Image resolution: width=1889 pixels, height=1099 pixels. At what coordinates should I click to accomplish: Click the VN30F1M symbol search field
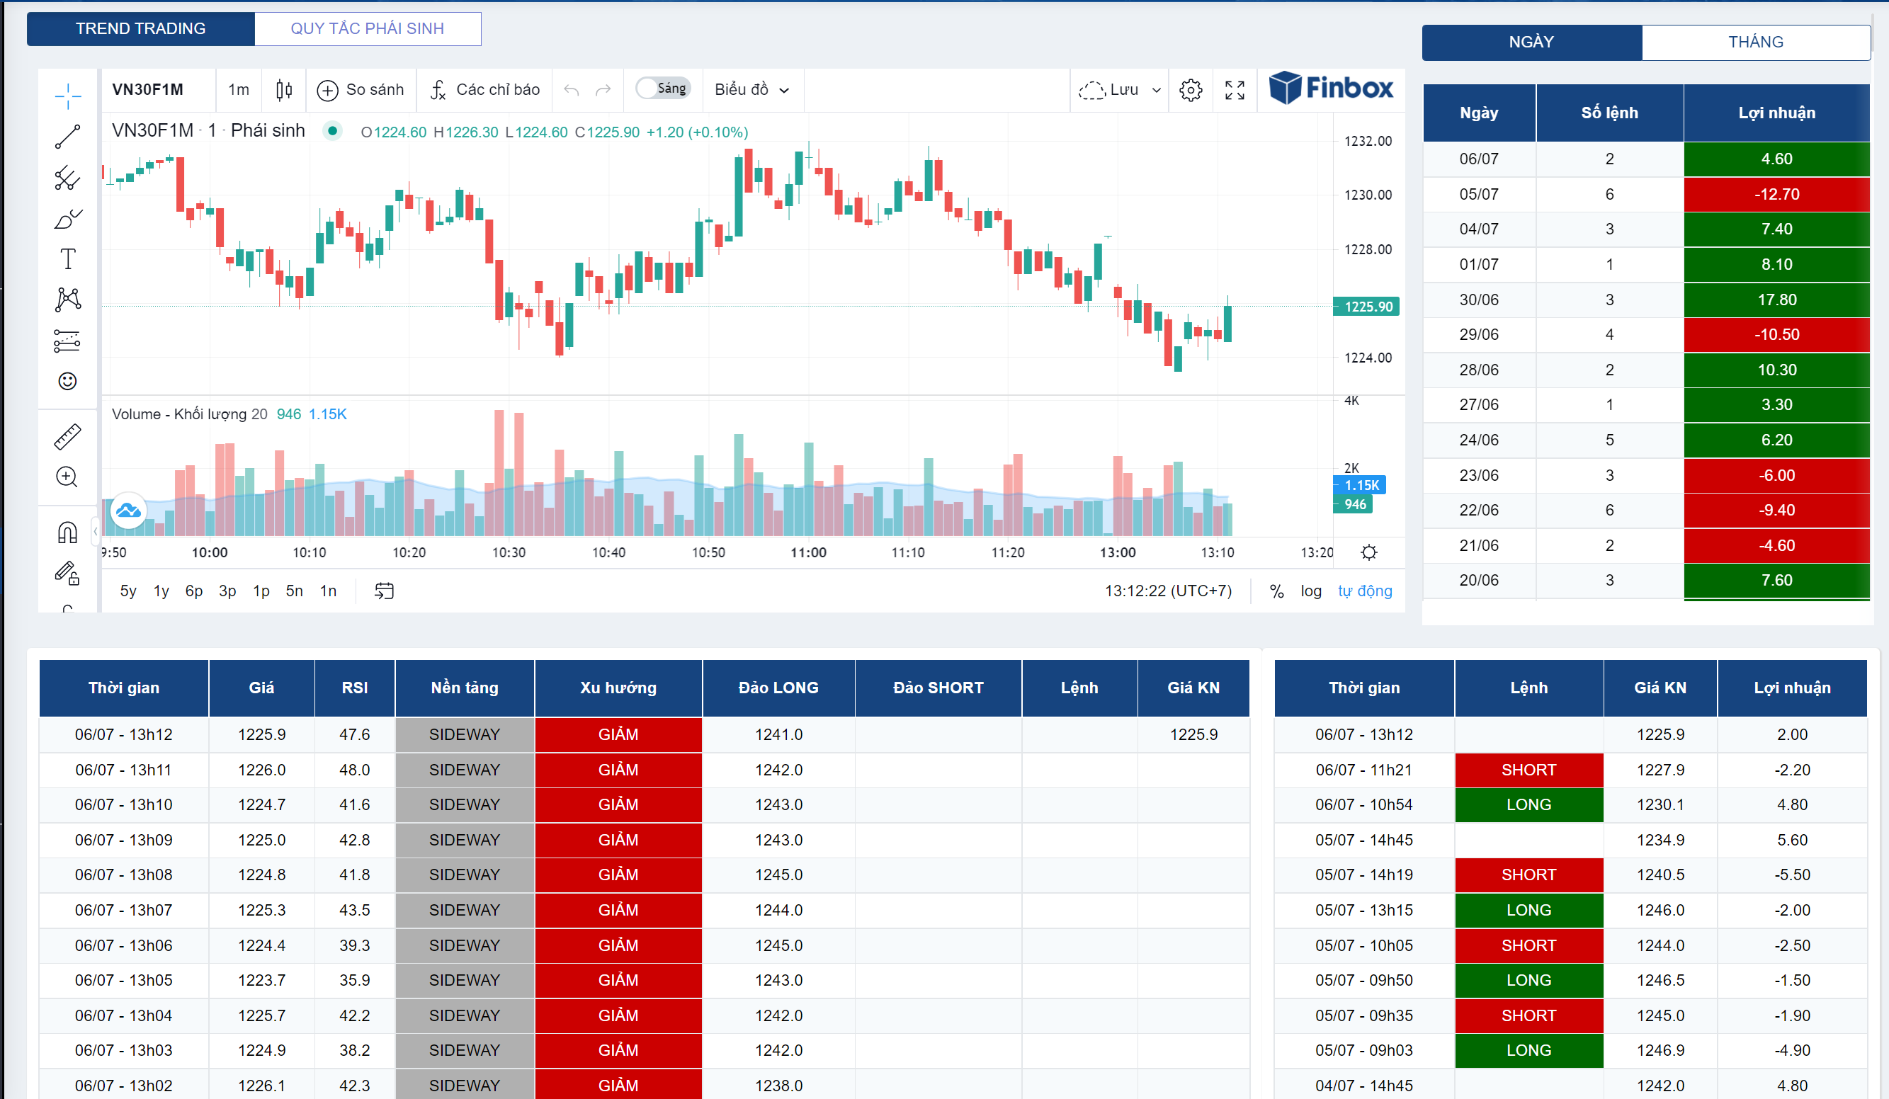pyautogui.click(x=149, y=90)
